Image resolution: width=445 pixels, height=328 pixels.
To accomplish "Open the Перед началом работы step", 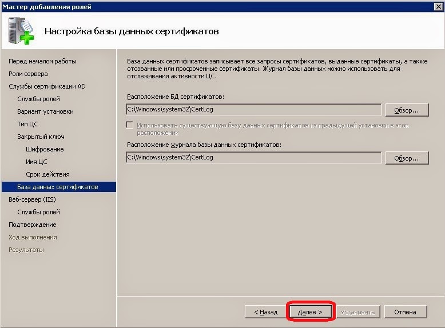I will pyautogui.click(x=42, y=61).
